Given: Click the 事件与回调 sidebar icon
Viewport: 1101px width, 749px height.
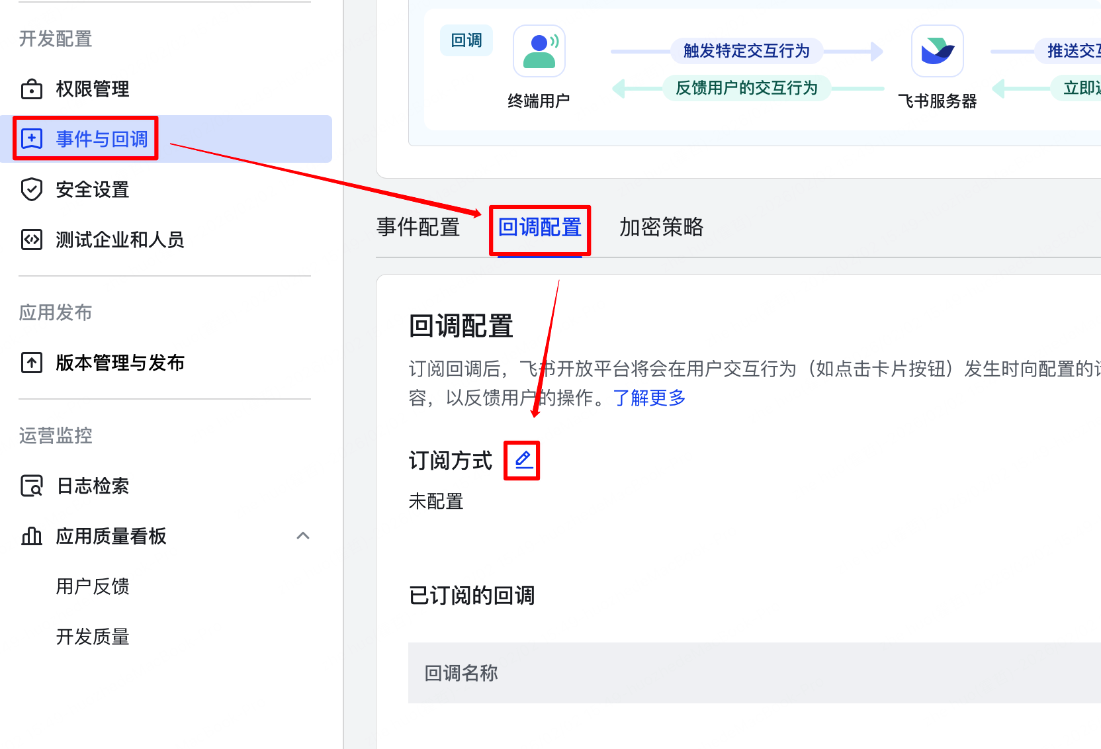Looking at the screenshot, I should 31,138.
